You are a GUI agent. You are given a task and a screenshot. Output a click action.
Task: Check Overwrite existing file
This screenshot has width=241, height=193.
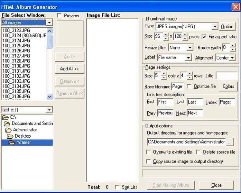coord(148,152)
